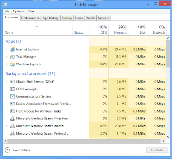Click the Search Filter Host icon
Viewport: 172px width, 159px height.
coord(12,119)
